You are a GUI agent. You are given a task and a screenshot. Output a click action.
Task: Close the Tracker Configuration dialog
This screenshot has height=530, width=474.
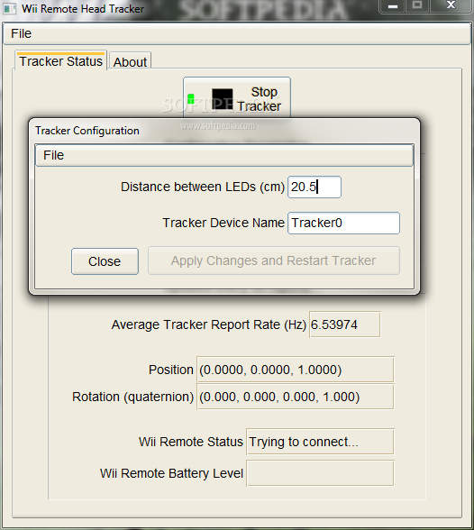105,261
